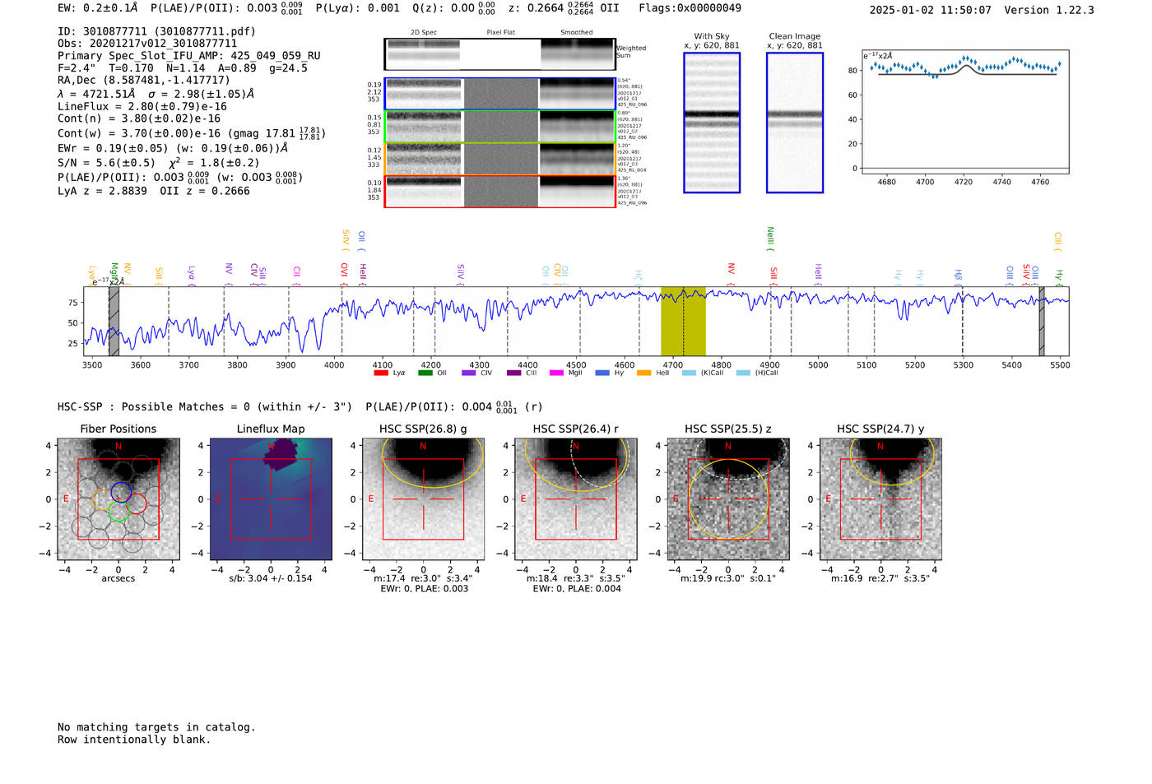Open the HSC SSP(26.4) r image

point(576,499)
